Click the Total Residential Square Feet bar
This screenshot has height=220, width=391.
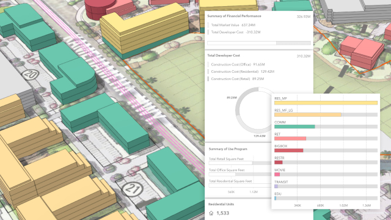(240, 185)
